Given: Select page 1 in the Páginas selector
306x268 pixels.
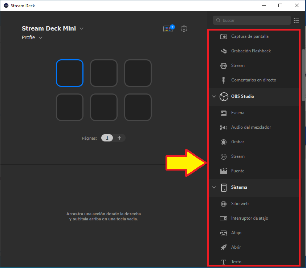Looking at the screenshot, I should click(107, 138).
